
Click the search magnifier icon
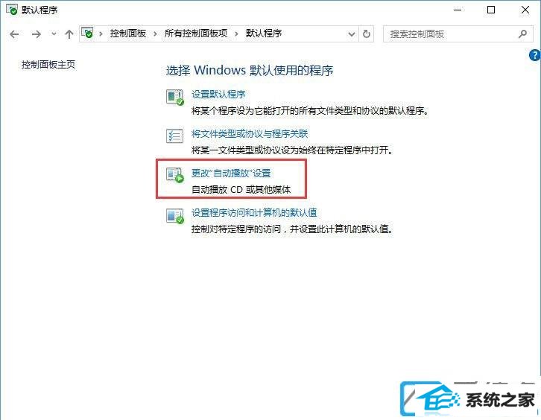pos(522,34)
